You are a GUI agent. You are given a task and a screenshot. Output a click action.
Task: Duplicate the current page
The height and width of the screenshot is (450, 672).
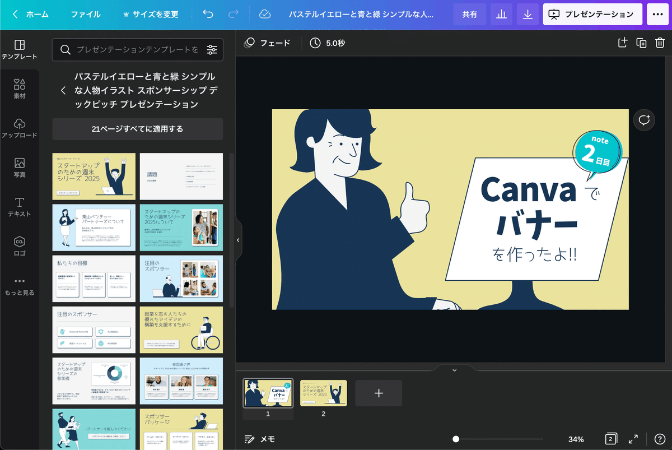click(x=641, y=43)
